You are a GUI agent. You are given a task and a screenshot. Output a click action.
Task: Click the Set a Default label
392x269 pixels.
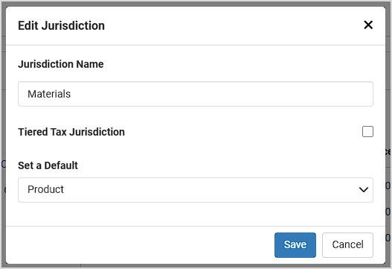[48, 165]
